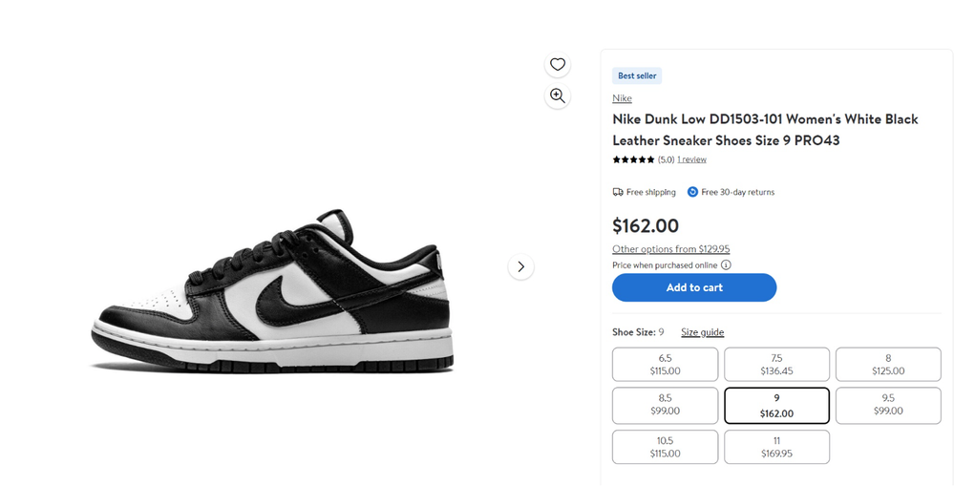Select shoe size 6.5 for $115.00
954x486 pixels.
point(665,365)
